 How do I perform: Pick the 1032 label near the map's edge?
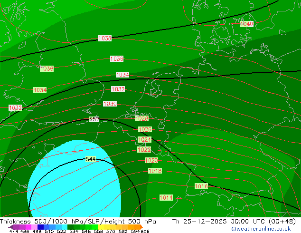15,107
